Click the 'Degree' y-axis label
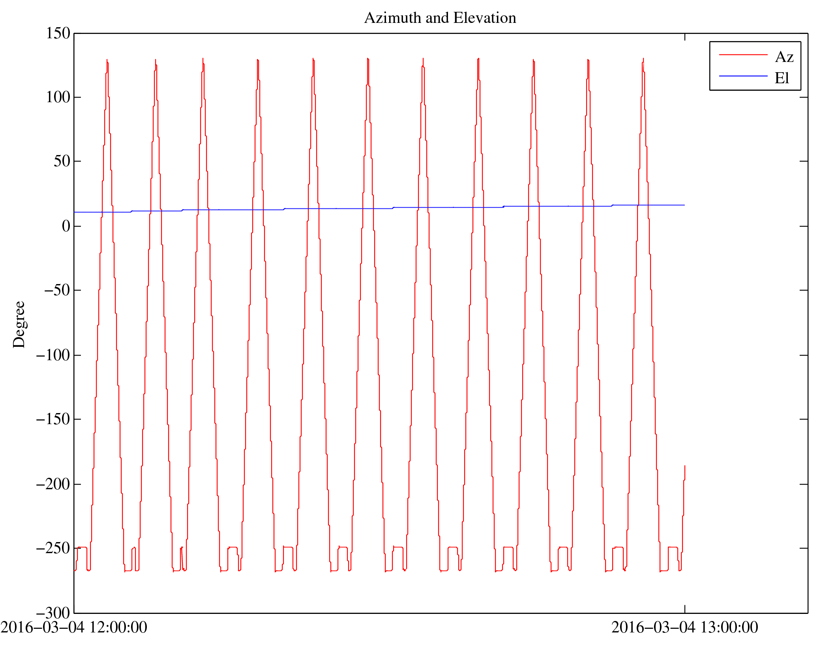Viewport: 819px width, 664px height. (x=19, y=324)
